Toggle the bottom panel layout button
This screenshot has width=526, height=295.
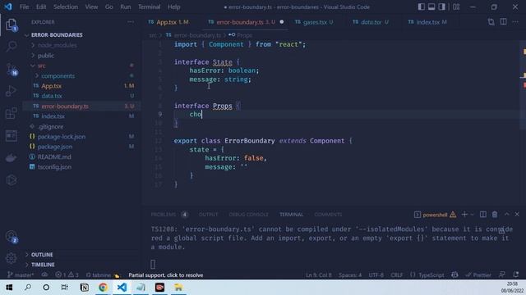click(x=431, y=7)
